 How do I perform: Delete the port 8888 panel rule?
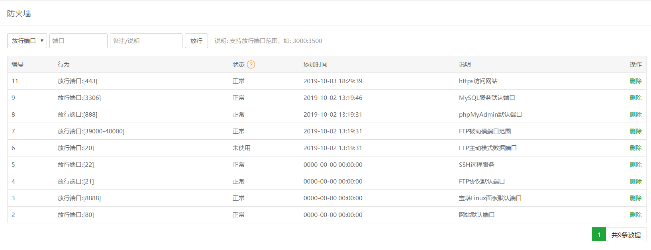[635, 198]
